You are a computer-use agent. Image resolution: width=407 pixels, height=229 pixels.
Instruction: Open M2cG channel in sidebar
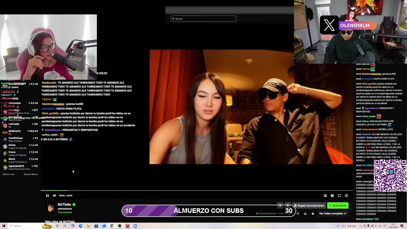pyautogui.click(x=20, y=160)
